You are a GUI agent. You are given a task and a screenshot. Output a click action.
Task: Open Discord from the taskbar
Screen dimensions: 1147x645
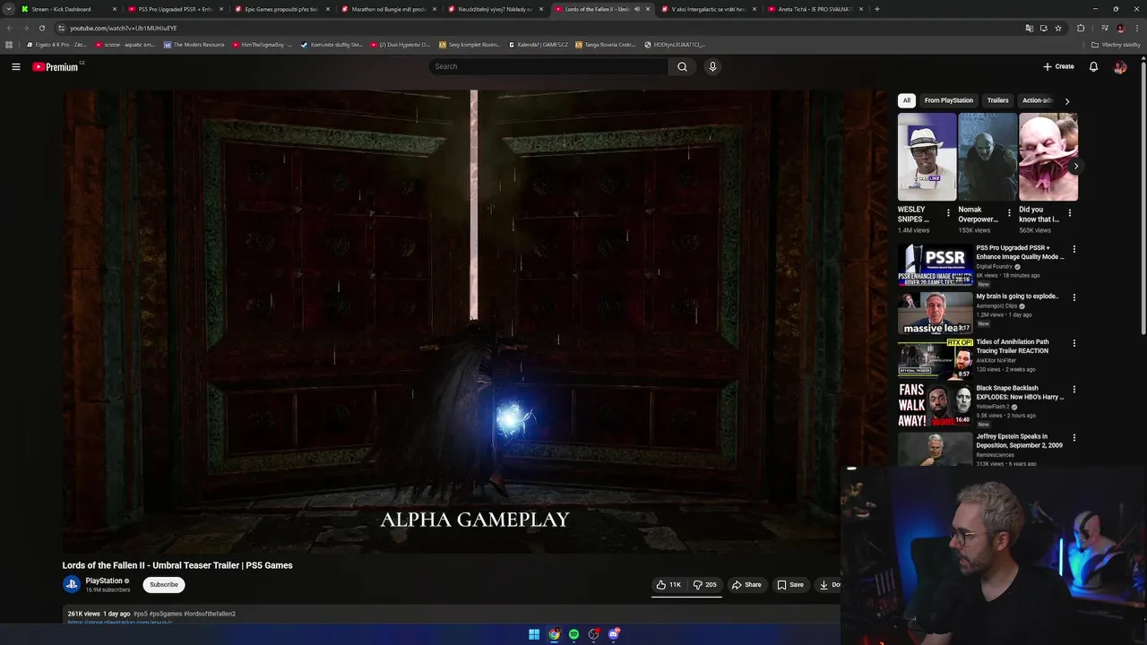point(613,634)
